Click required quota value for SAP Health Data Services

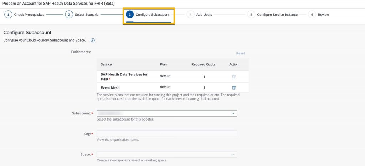[x=204, y=77]
